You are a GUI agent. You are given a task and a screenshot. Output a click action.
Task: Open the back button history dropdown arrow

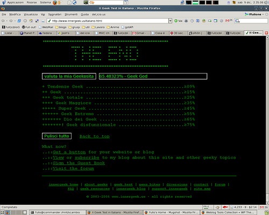click(x=6, y=21)
